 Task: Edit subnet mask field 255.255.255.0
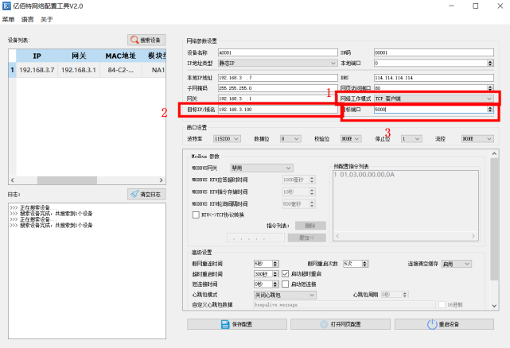(278, 88)
